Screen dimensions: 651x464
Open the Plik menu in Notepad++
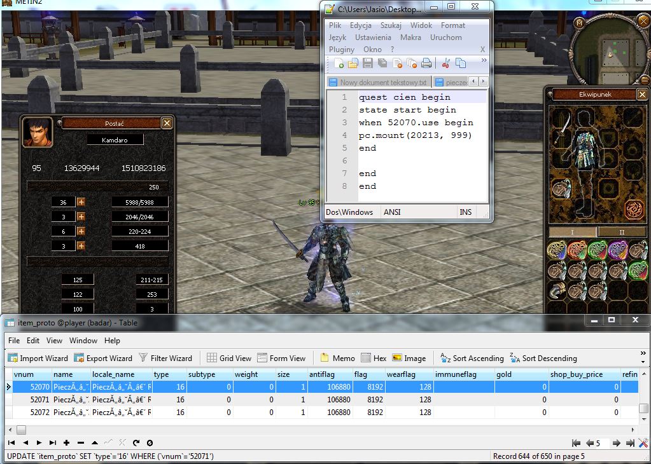coord(335,25)
